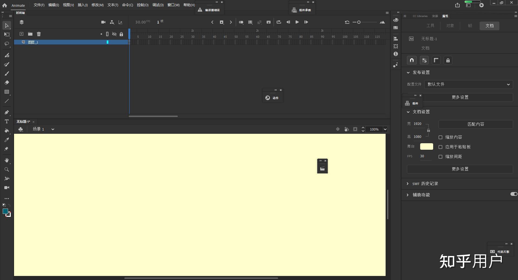Add camera layer in timeline
This screenshot has width=518, height=280.
click(103, 22)
